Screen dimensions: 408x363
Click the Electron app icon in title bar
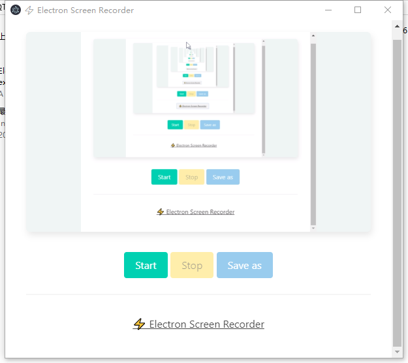(x=16, y=10)
